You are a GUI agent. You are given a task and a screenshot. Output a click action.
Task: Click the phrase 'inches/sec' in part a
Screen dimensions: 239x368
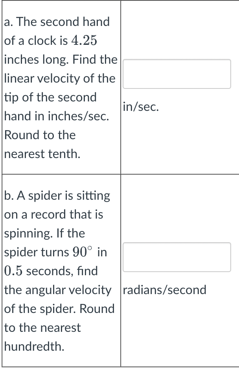click(79, 116)
